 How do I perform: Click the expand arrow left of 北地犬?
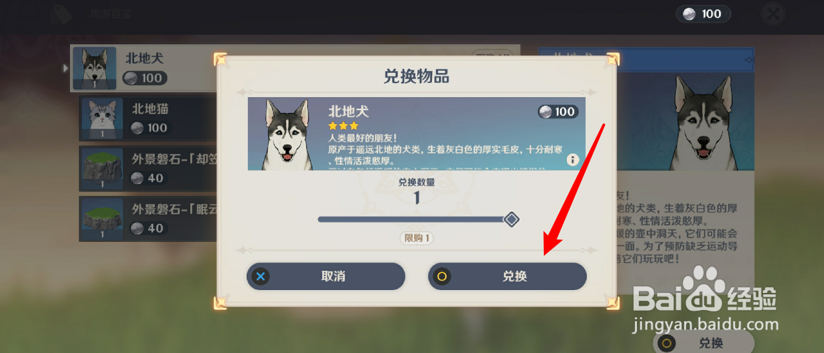(65, 68)
